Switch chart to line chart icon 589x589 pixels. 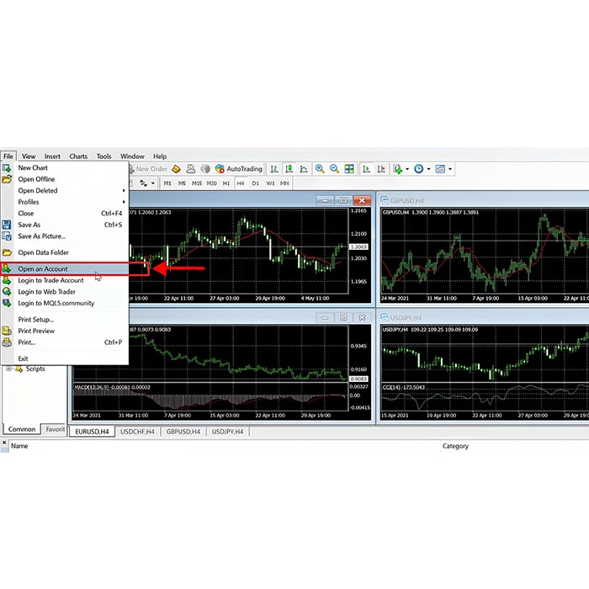click(304, 169)
